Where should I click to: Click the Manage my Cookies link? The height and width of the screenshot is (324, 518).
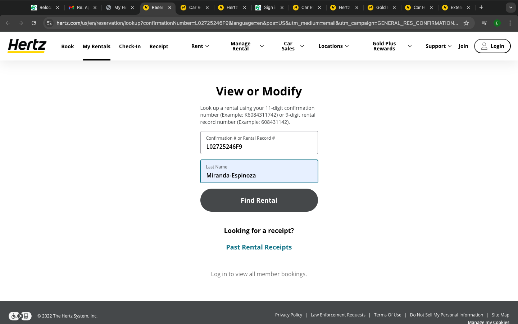coord(489,322)
